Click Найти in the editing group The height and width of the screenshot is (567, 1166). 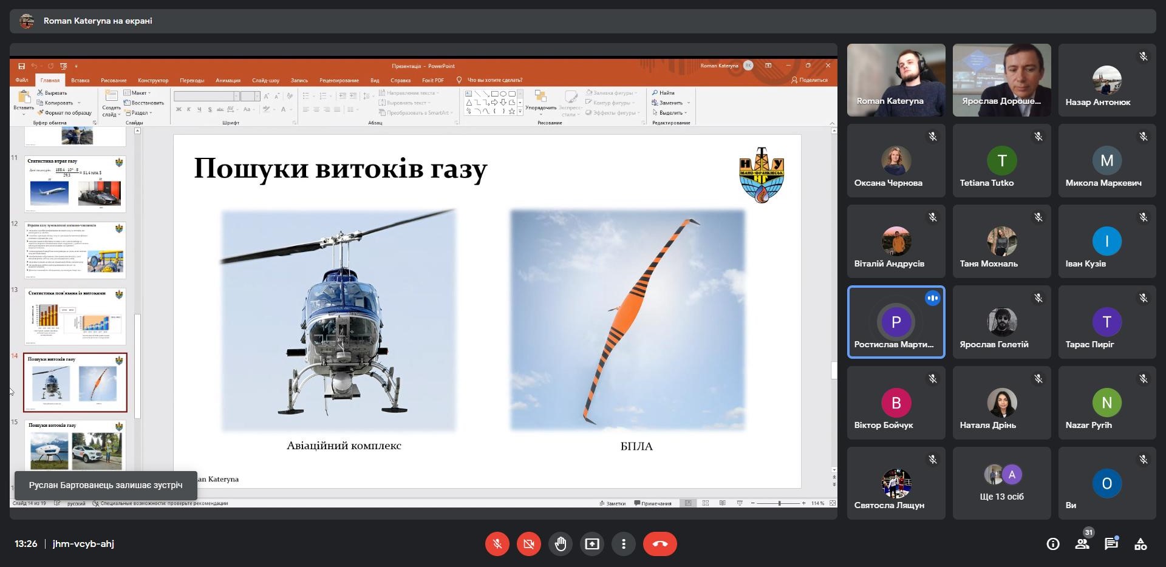tap(663, 93)
